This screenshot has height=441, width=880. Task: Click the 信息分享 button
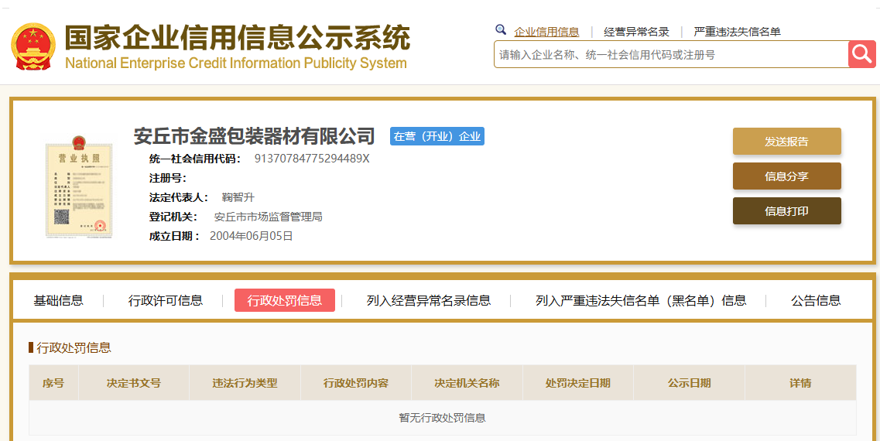(x=787, y=176)
